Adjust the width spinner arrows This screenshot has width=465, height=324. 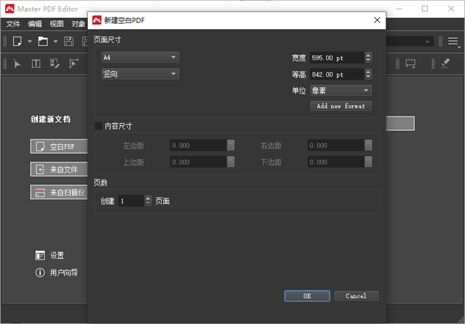368,58
